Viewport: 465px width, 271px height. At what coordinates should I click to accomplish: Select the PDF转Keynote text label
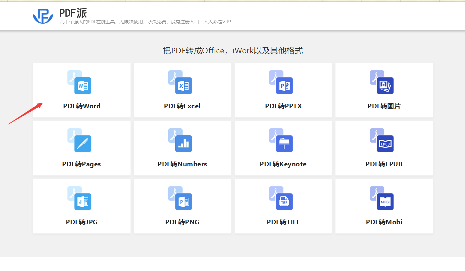[283, 164]
